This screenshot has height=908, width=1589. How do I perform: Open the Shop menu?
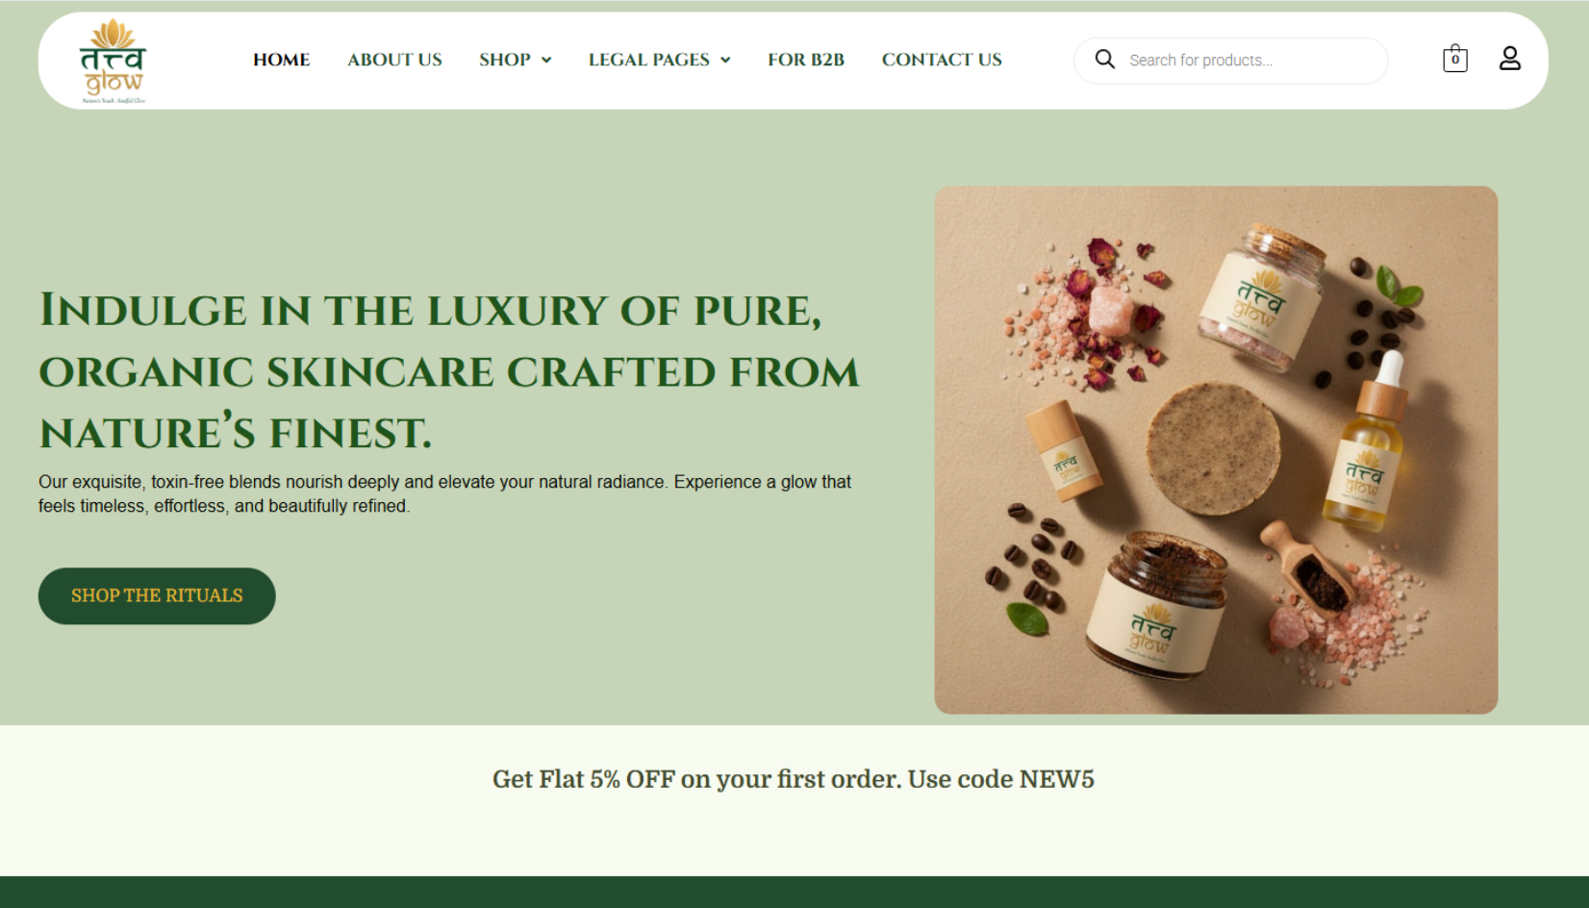(505, 60)
